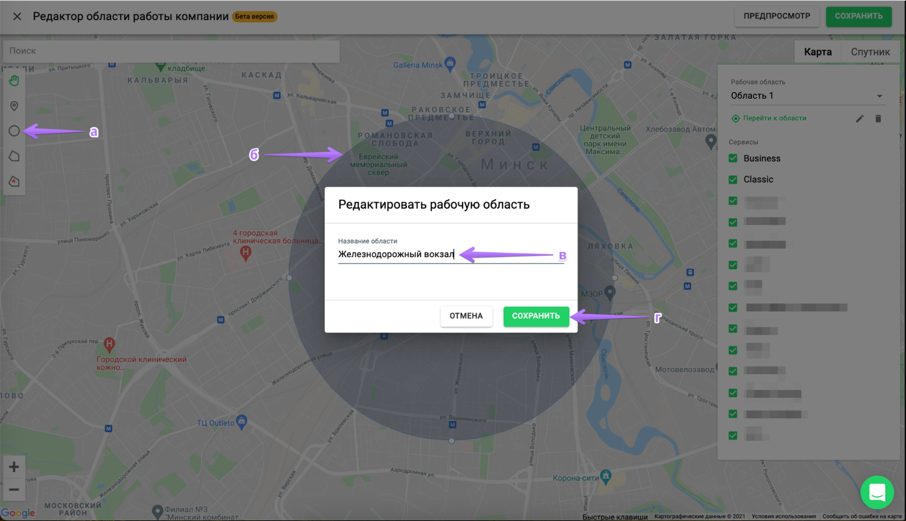Screen dimensions: 906x521
Task: Click the Название области text field
Action: pos(396,254)
